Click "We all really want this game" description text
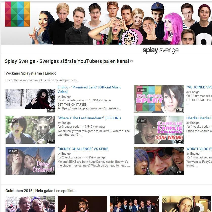The width and height of the screenshot is (212, 212). [x=93, y=133]
